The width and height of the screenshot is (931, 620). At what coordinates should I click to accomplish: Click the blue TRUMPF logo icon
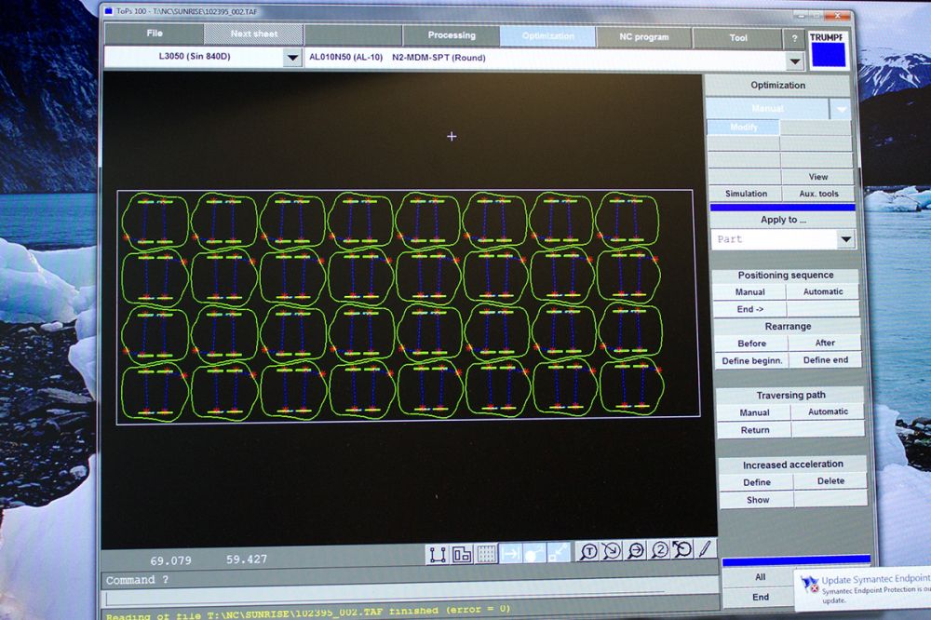[829, 54]
